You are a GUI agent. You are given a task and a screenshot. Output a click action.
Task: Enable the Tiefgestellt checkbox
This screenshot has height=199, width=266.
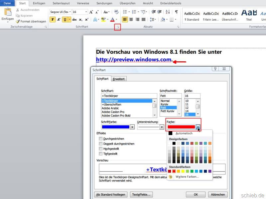point(101,154)
